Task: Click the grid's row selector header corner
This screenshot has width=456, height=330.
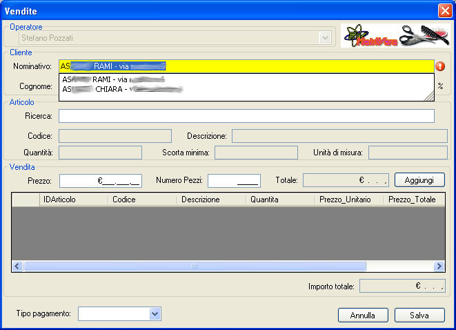Action: (x=26, y=200)
